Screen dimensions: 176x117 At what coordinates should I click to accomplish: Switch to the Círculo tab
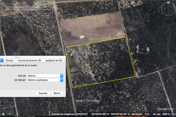click(x=9, y=61)
